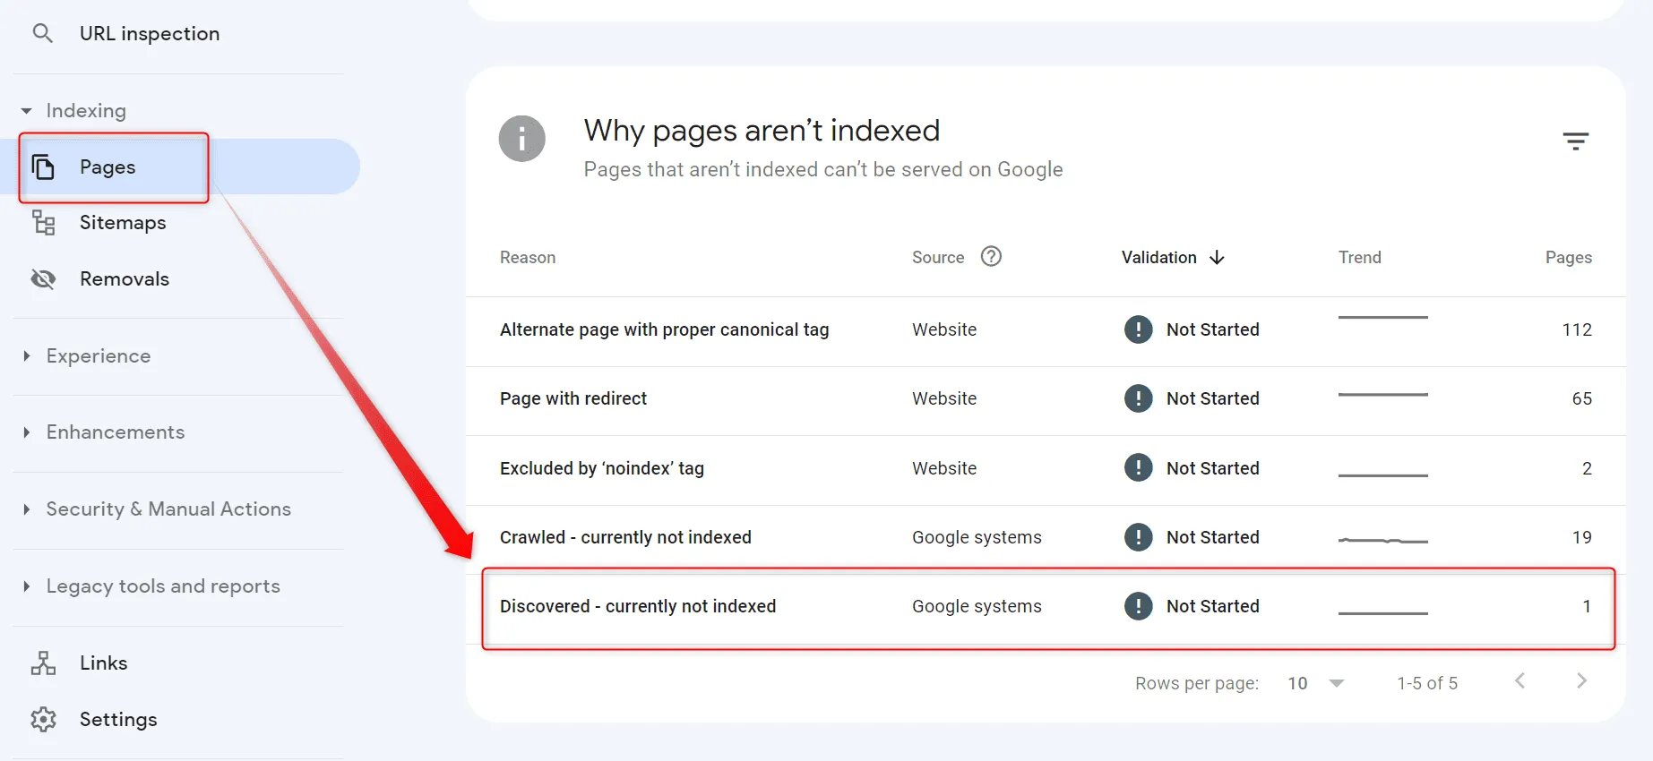Expand Security & Manual Actions section
The image size is (1653, 761).
[27, 509]
